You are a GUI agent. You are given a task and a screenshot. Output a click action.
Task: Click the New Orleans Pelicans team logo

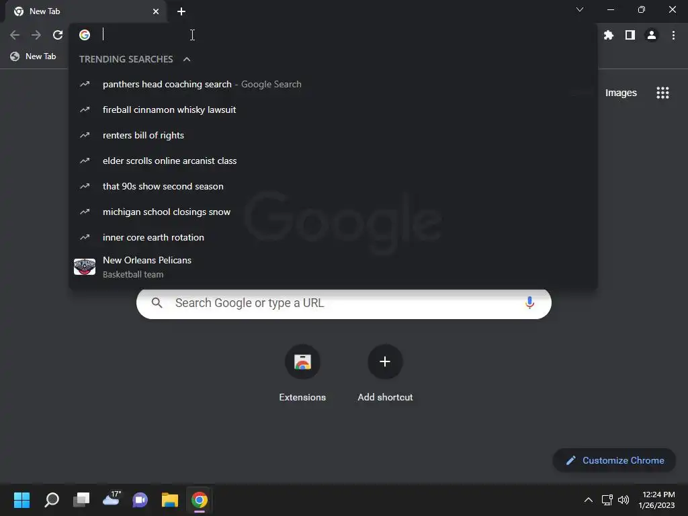pos(85,267)
